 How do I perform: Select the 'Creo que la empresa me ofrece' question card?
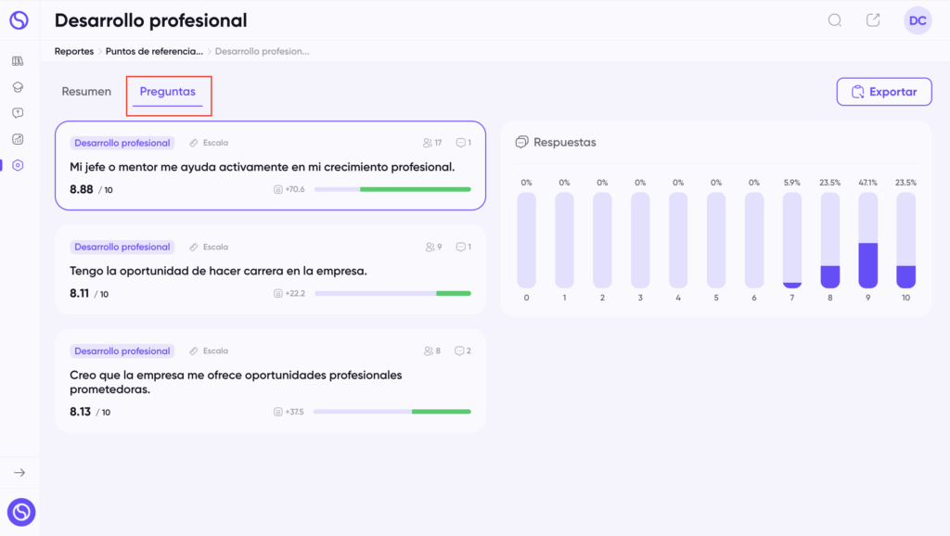270,381
